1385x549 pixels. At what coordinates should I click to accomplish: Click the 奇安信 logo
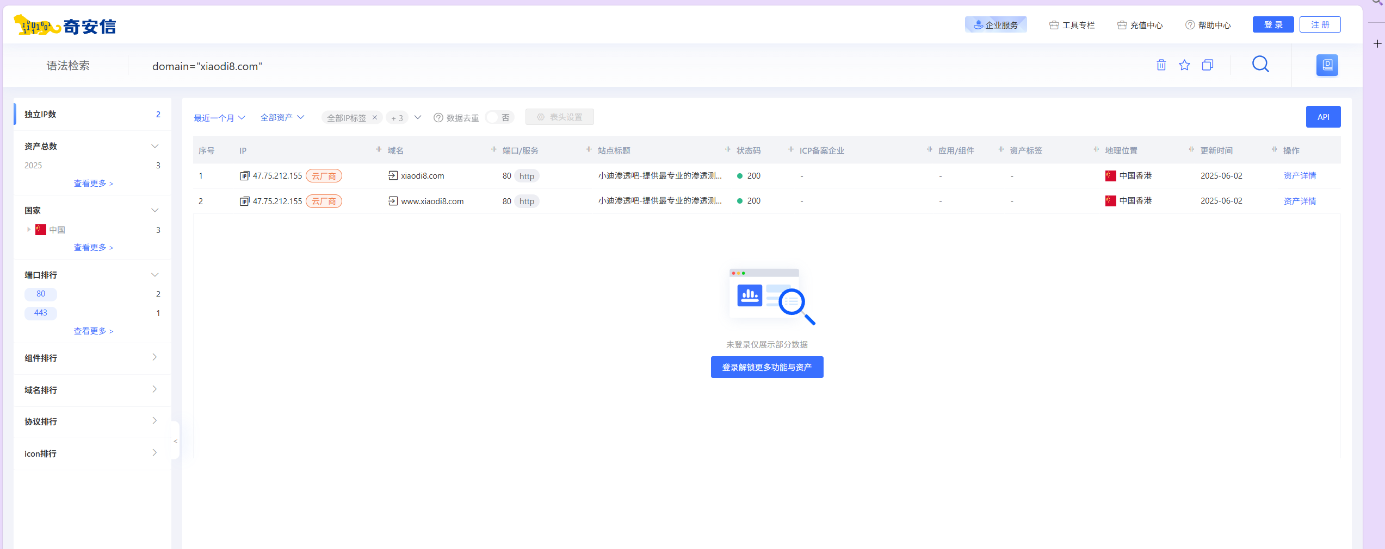[65, 26]
